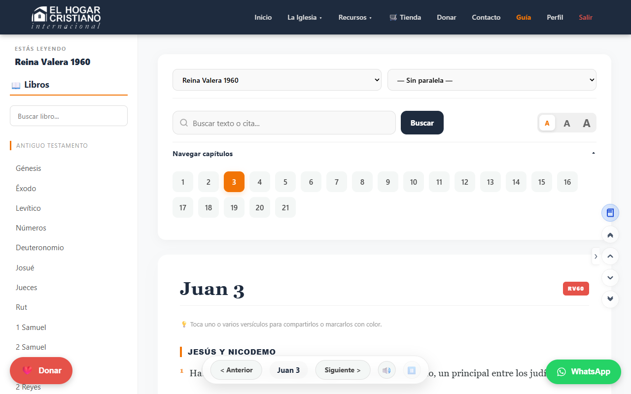Select largest font size A
The image size is (631, 394).
587,123
